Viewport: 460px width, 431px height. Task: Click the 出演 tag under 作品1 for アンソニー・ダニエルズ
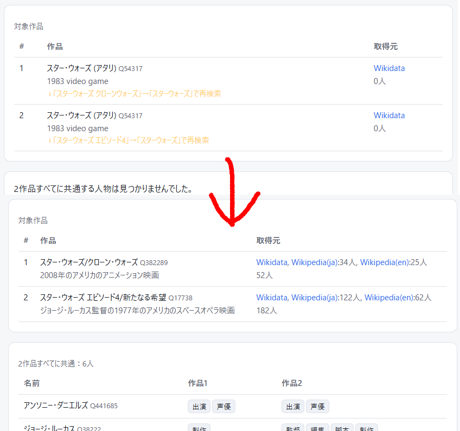pyautogui.click(x=199, y=407)
